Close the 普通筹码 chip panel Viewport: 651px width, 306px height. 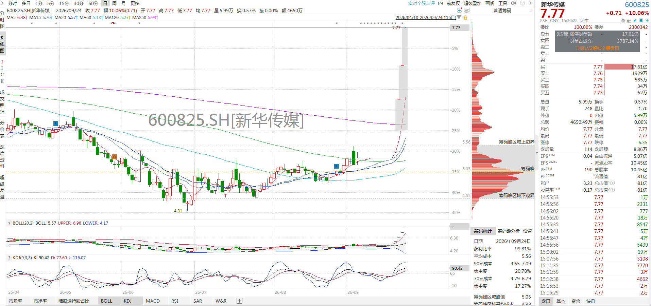[531, 11]
